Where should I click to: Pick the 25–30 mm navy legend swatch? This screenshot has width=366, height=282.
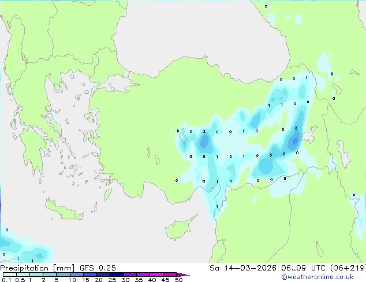(x=116, y=275)
